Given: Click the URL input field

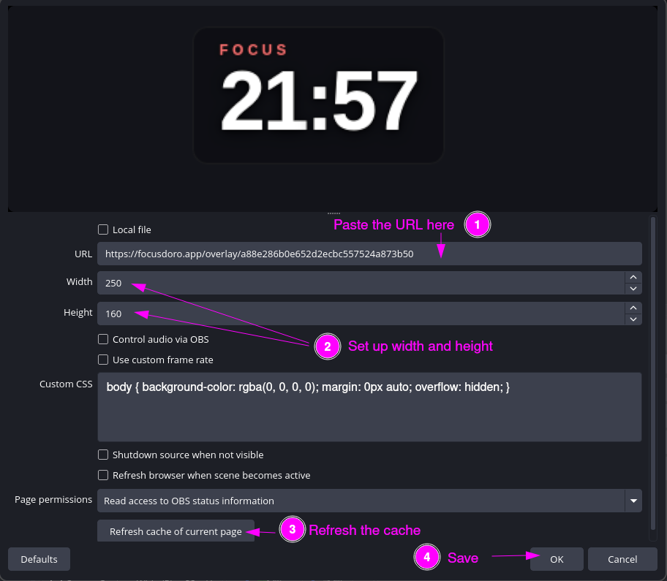Looking at the screenshot, I should click(369, 254).
